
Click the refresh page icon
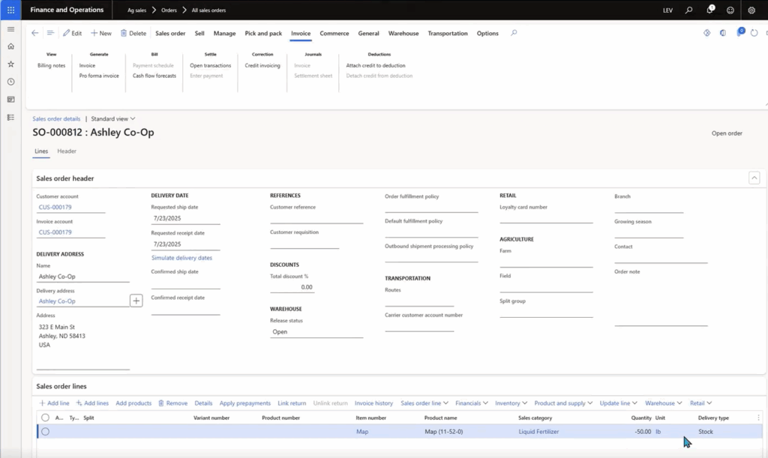(x=754, y=33)
